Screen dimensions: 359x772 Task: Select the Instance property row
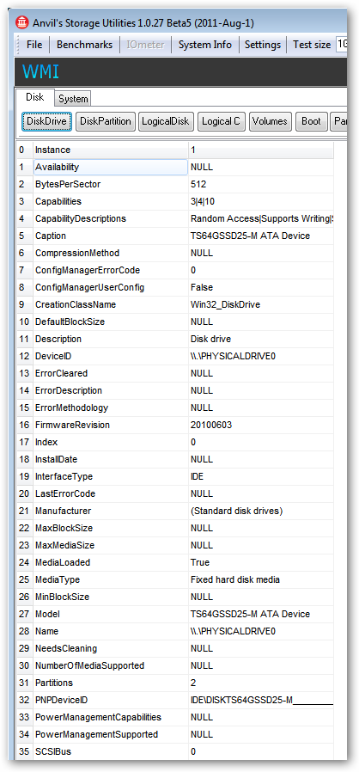175,150
